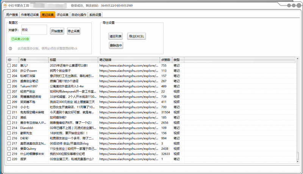Image resolution: width=303 pixels, height=174 pixels.
Task: Click the table scrollbar down arrow
Action: pos(297,161)
